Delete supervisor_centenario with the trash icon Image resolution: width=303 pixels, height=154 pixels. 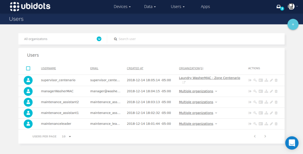276,80
